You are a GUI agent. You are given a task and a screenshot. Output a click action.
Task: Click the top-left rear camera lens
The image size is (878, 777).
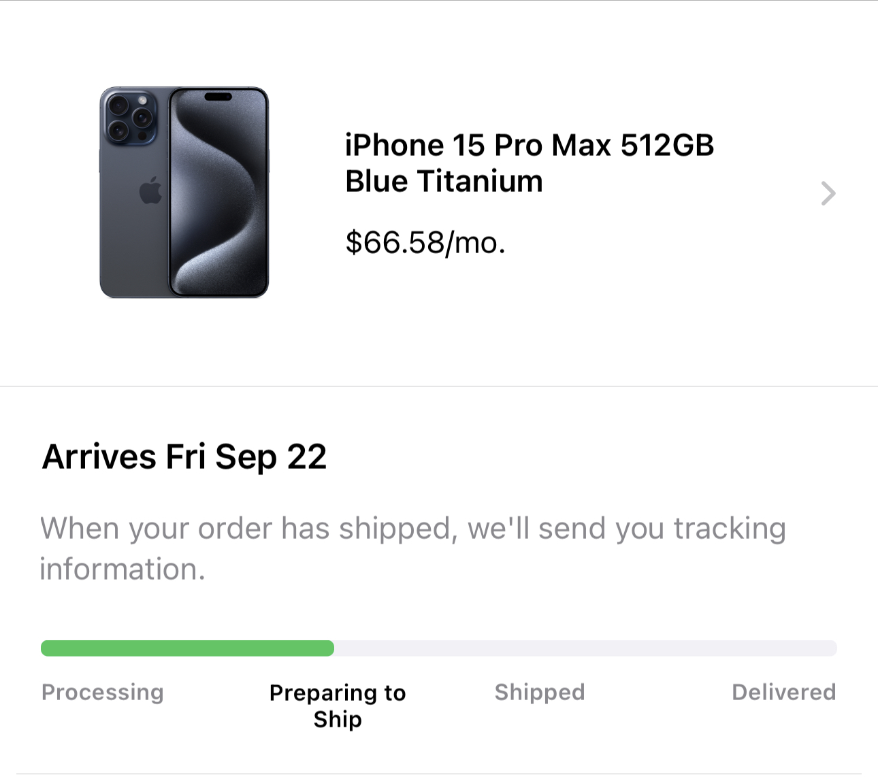(x=118, y=105)
